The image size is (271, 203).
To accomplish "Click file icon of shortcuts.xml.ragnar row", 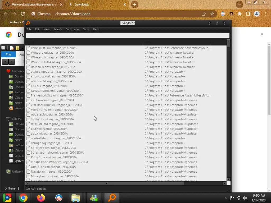I will [x=28, y=76].
